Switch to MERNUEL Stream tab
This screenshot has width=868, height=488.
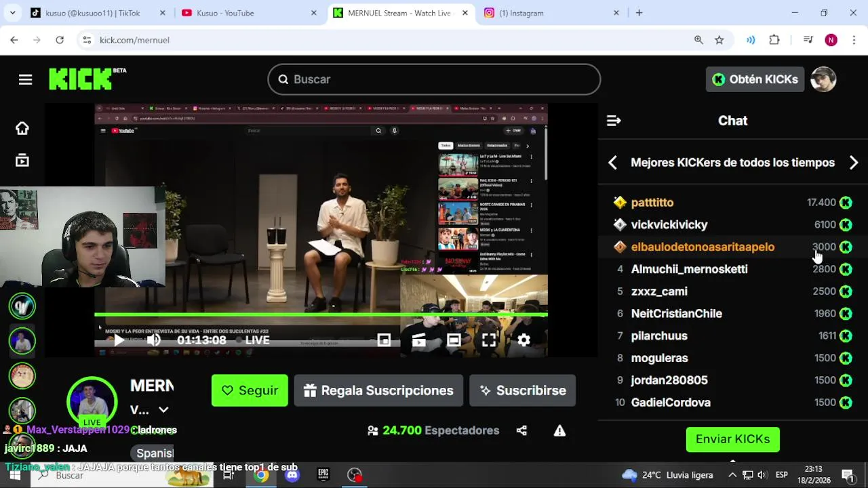coord(401,13)
